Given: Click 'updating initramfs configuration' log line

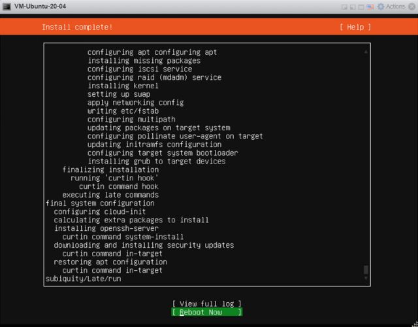Looking at the screenshot, I should point(154,145).
